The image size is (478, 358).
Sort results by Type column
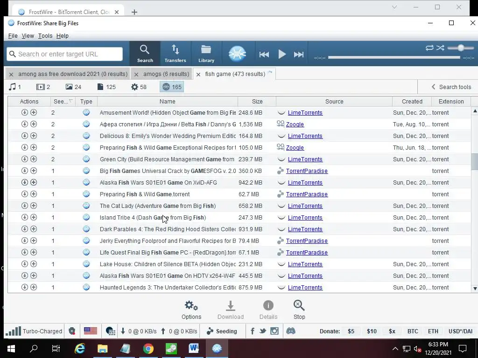[x=86, y=101]
